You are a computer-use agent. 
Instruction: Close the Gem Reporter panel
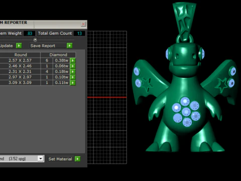click(x=83, y=24)
